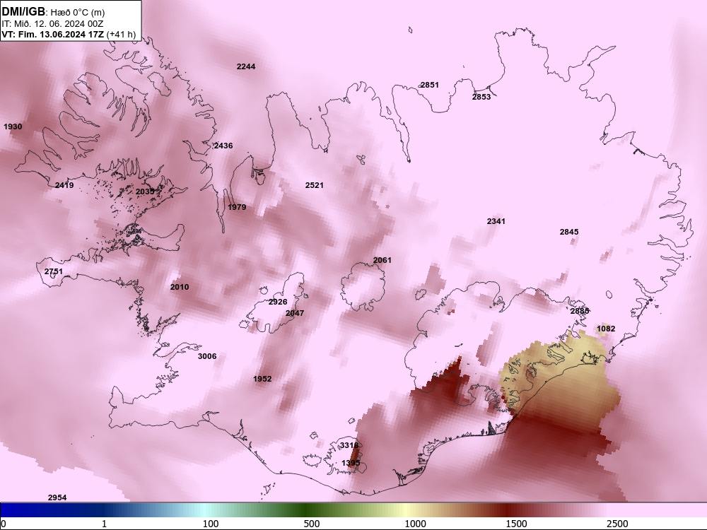Viewport: 707px width, 530px height.
Task: Click the 2419 value in the Westfjords
Action: tap(64, 185)
